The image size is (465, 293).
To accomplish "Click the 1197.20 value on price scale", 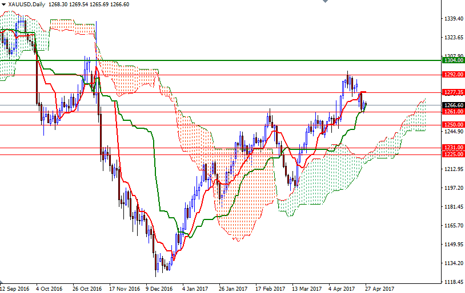I will coord(452,188).
